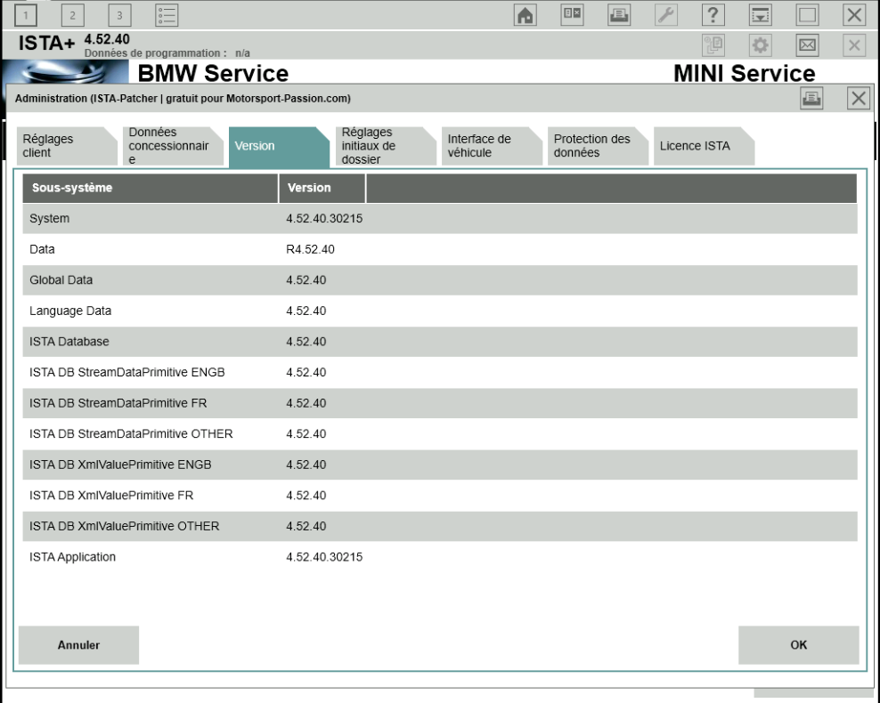Go to the Licence ISTA tab
This screenshot has height=703, width=880.
point(704,146)
